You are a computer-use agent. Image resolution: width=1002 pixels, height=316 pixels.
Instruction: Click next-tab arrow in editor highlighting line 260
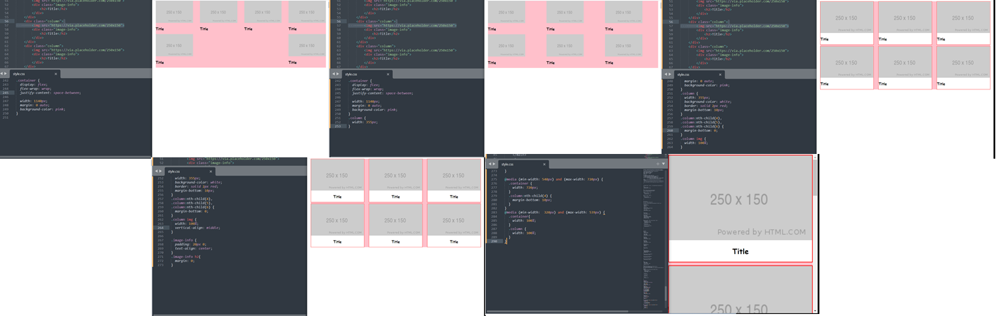[670, 74]
